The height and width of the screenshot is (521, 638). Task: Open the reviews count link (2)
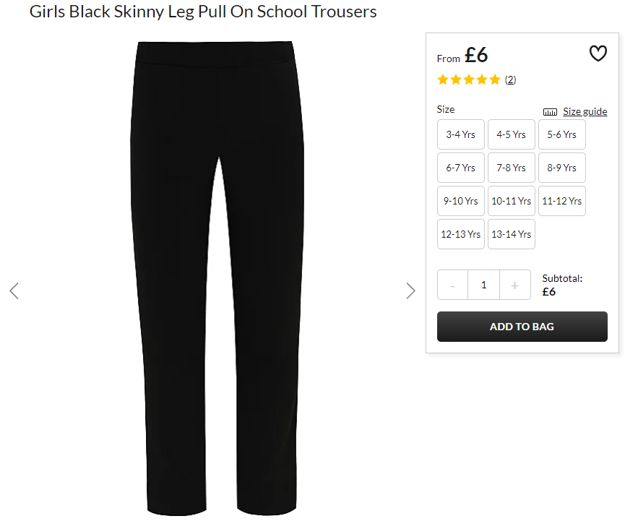(x=510, y=79)
